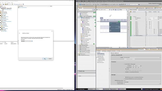Click the search project field in TIA toolbar
The width and height of the screenshot is (162, 91).
134,5
